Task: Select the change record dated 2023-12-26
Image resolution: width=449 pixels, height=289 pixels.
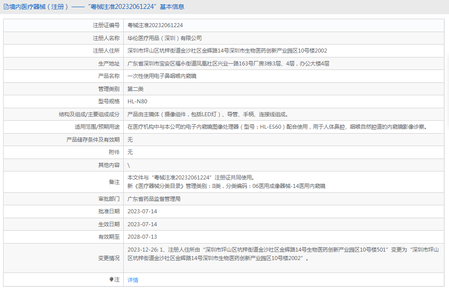Action: coord(283,254)
